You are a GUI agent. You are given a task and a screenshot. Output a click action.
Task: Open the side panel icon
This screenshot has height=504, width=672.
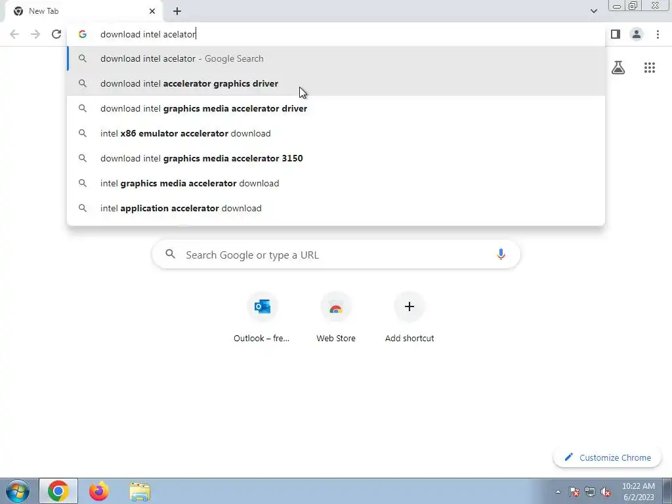616,34
